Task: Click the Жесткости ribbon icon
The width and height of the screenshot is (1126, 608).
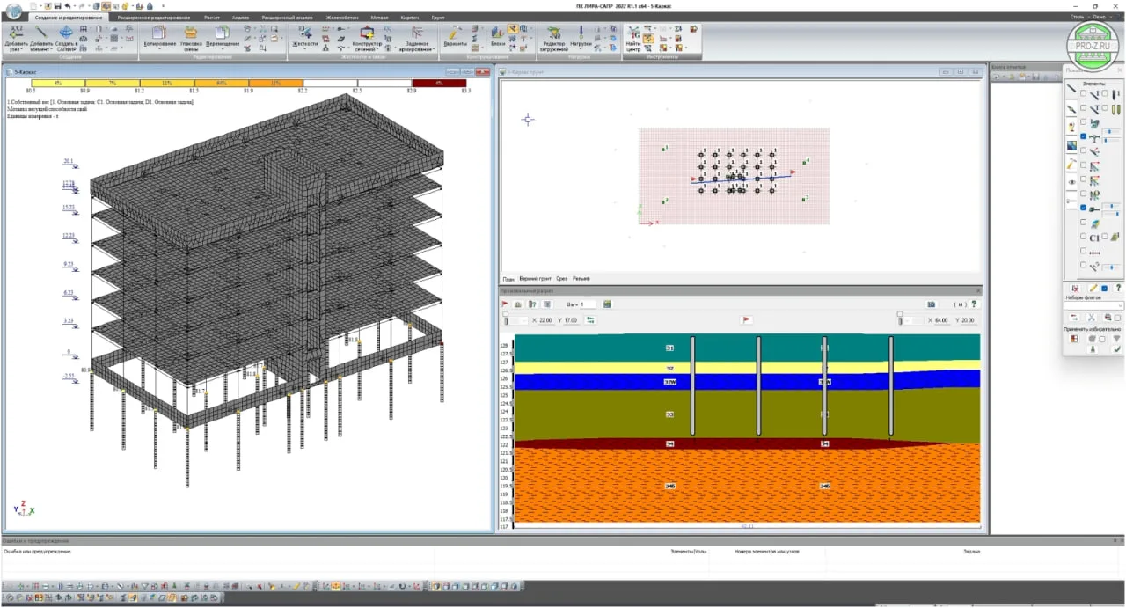Action: click(x=304, y=33)
